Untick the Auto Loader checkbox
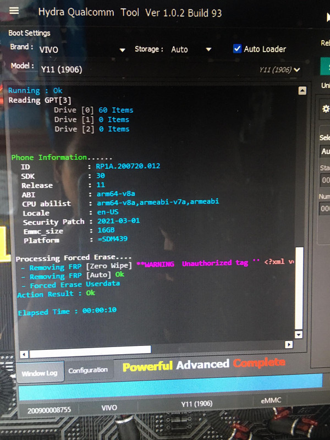The width and height of the screenshot is (330, 440). (237, 49)
